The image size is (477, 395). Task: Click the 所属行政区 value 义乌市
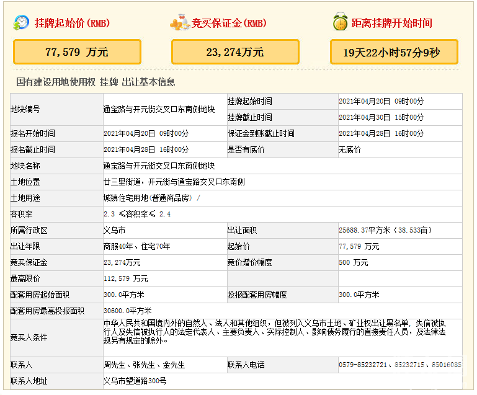[x=114, y=230]
